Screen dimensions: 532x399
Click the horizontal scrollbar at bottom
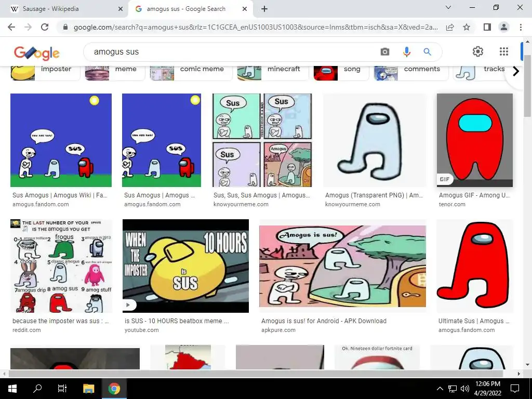pos(255,374)
